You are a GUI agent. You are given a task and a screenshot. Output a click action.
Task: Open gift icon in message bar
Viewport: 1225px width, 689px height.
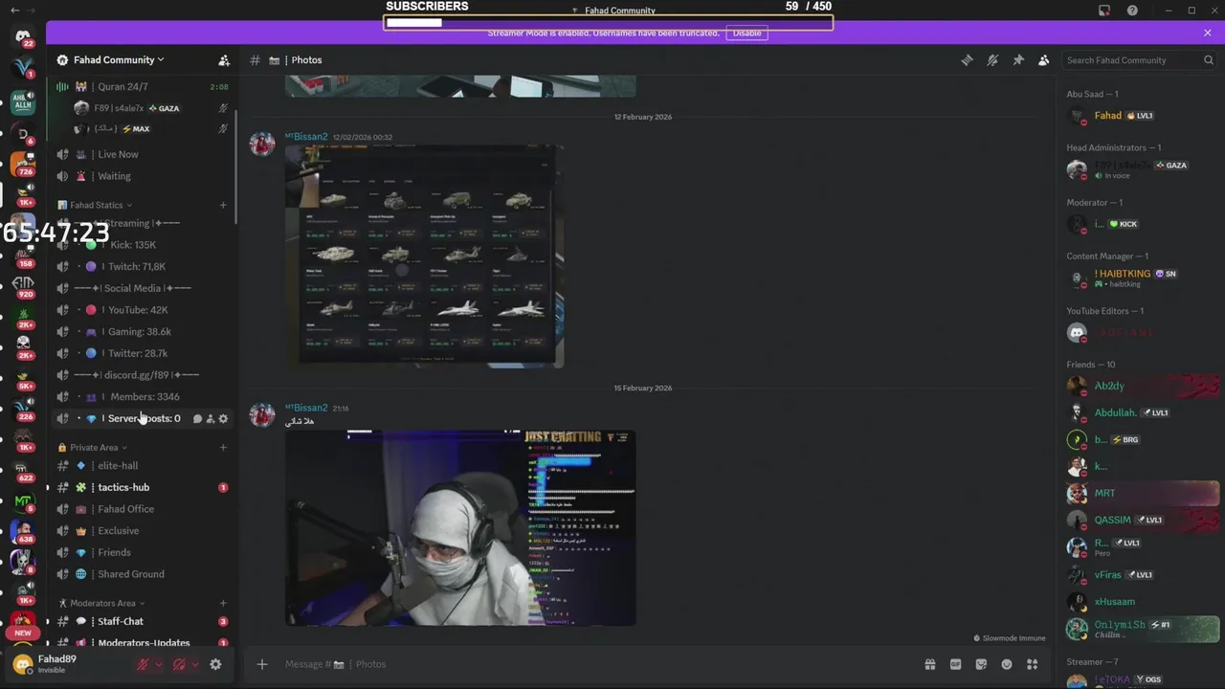click(929, 664)
